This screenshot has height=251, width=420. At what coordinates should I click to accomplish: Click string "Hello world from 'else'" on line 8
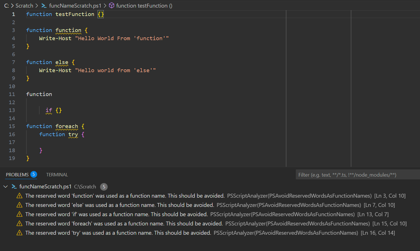[115, 70]
